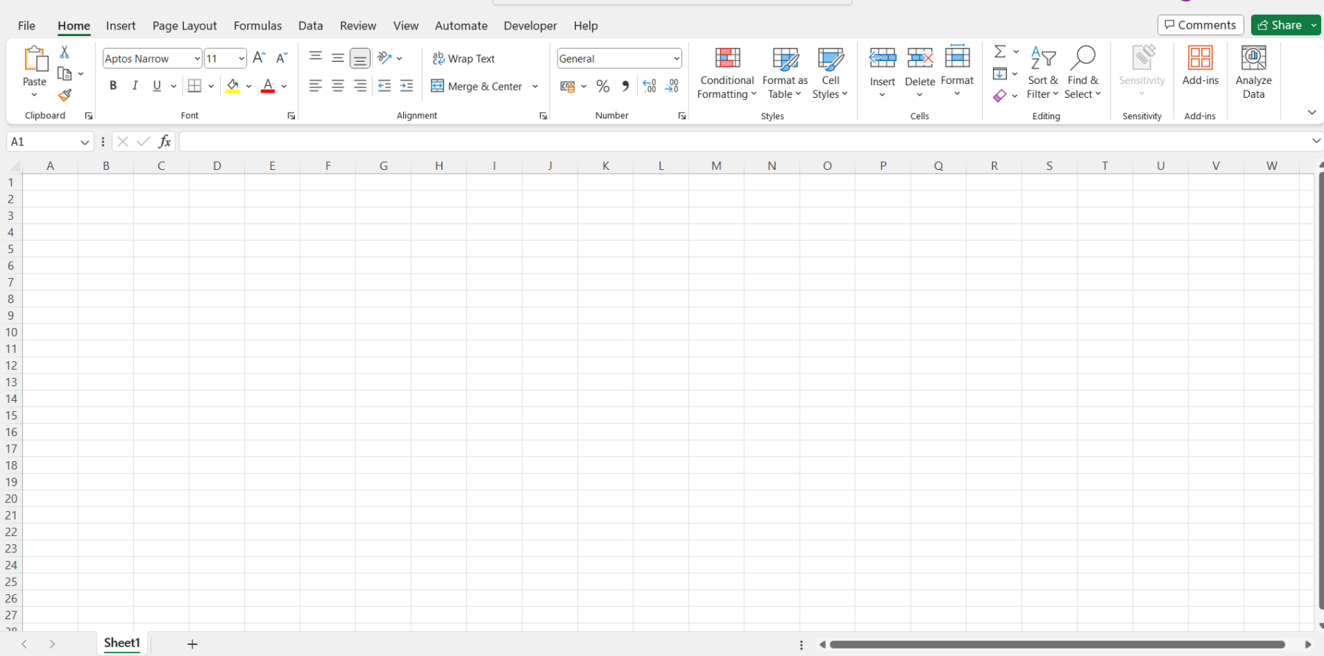The height and width of the screenshot is (656, 1324).
Task: Switch to the Insert tab
Action: point(121,26)
